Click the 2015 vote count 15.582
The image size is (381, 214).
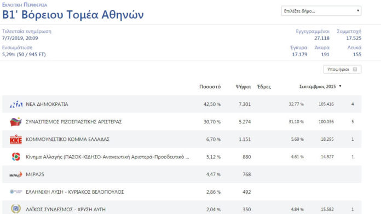327,210
